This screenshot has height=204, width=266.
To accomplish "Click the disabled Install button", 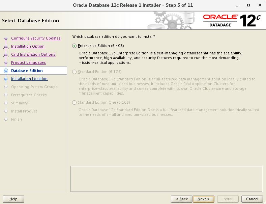I will point(228,199).
